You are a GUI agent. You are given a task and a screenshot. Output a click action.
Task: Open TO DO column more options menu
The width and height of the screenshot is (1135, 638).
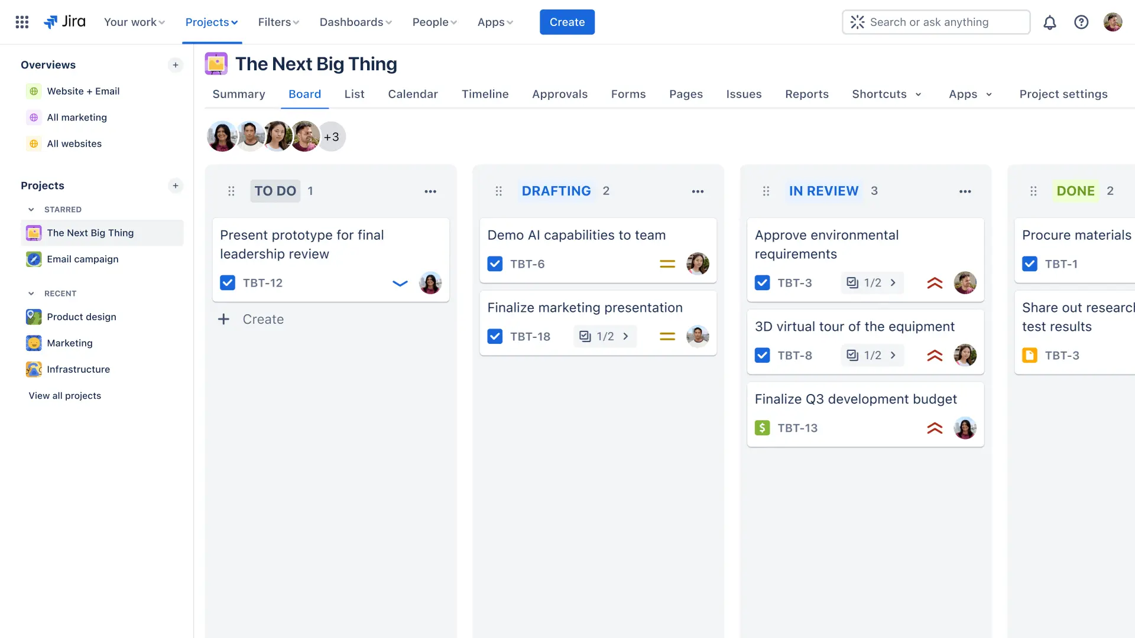coord(430,191)
